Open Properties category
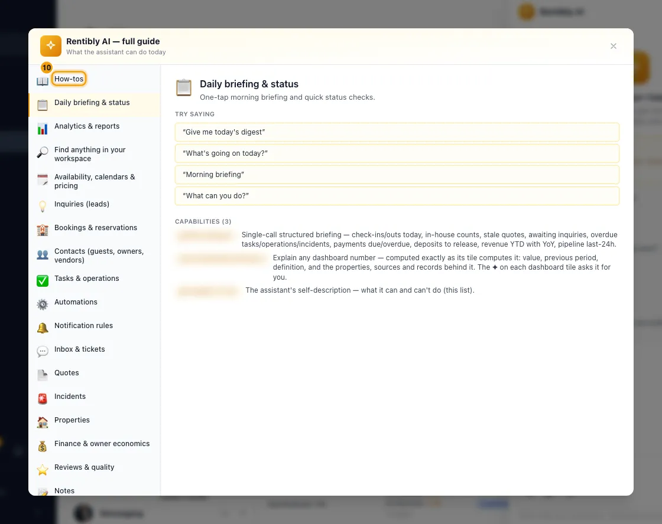The image size is (662, 524). pyautogui.click(x=95, y=422)
